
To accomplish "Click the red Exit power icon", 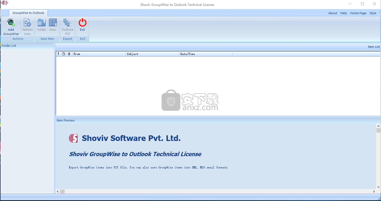I will point(83,23).
